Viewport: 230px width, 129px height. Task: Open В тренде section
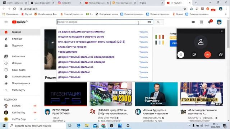click(20, 39)
